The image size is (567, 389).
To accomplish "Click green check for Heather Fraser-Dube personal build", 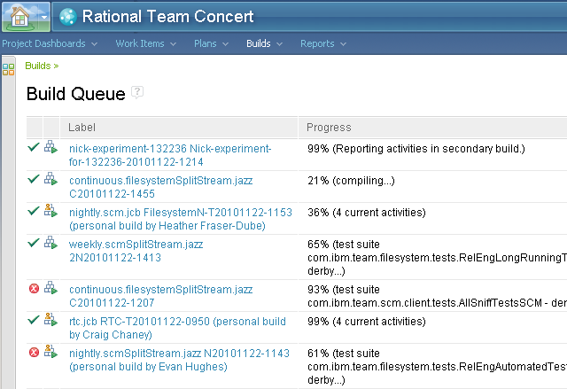I will 34,211.
